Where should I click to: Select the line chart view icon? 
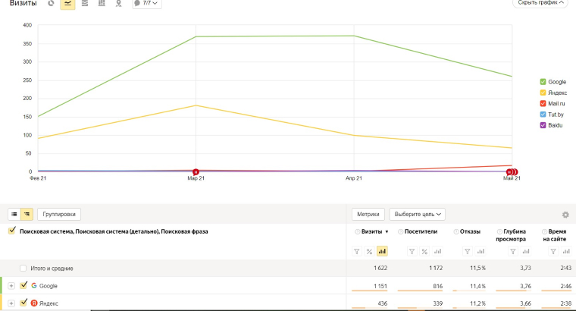[67, 4]
